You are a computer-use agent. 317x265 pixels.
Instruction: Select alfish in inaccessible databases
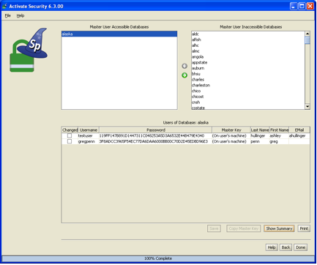click(248, 40)
